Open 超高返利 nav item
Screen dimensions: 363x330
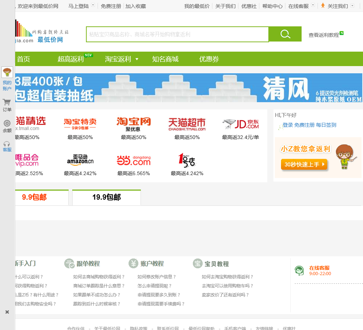tap(70, 59)
